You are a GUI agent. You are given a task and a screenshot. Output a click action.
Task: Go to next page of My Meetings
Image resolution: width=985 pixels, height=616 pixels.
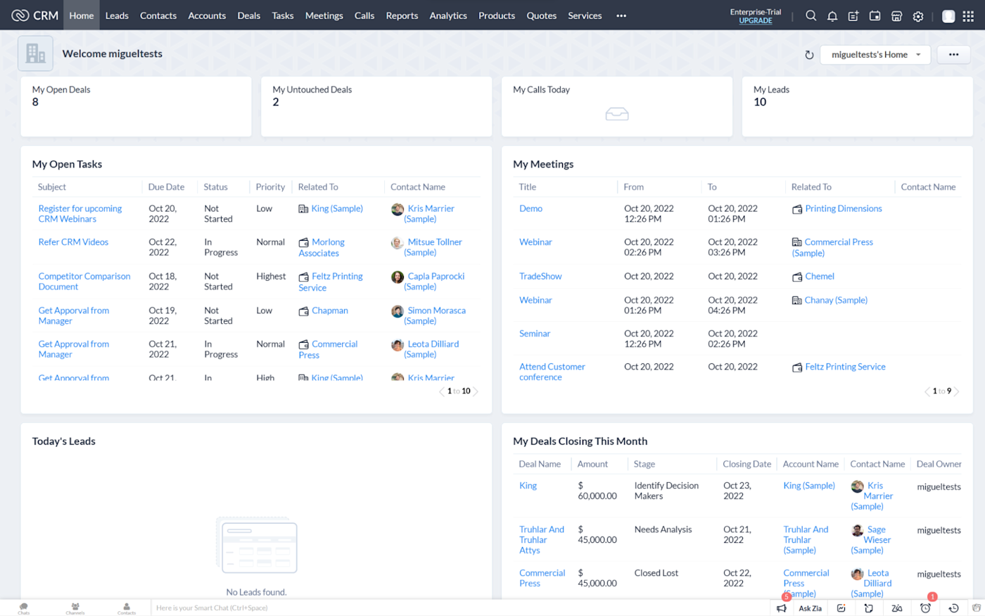click(x=956, y=391)
